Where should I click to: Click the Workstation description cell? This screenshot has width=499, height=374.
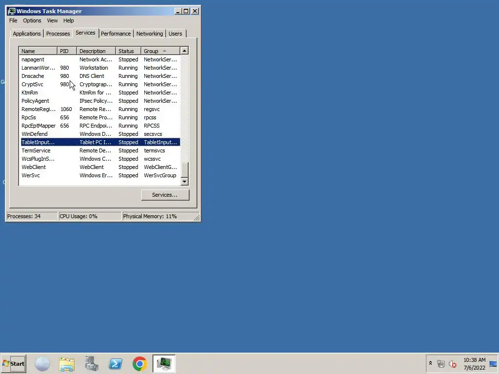pos(94,68)
